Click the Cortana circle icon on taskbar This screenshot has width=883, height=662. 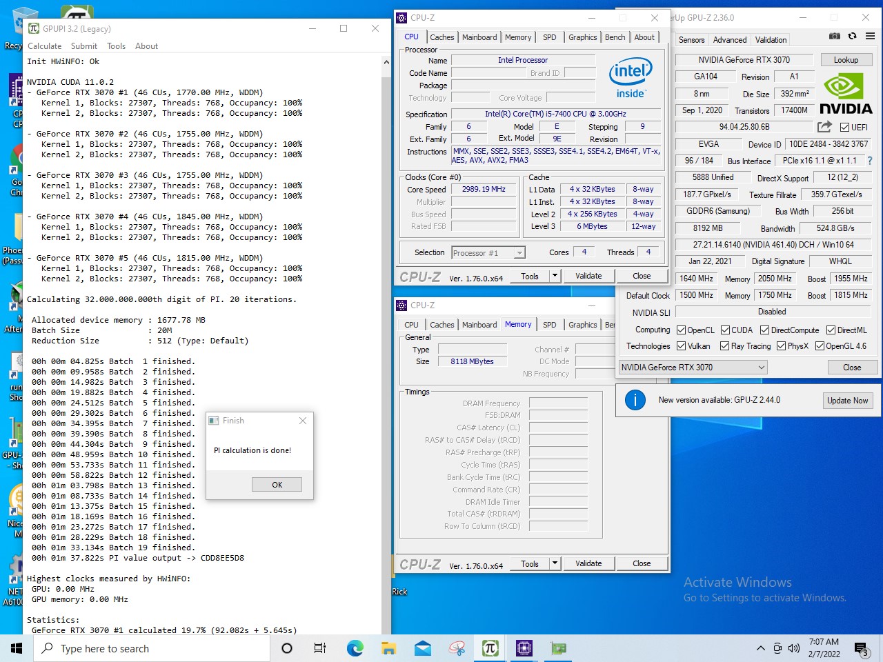tap(287, 648)
